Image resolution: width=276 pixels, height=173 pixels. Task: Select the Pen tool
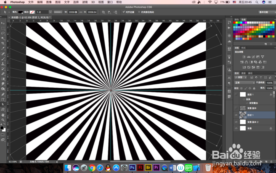click(3, 94)
